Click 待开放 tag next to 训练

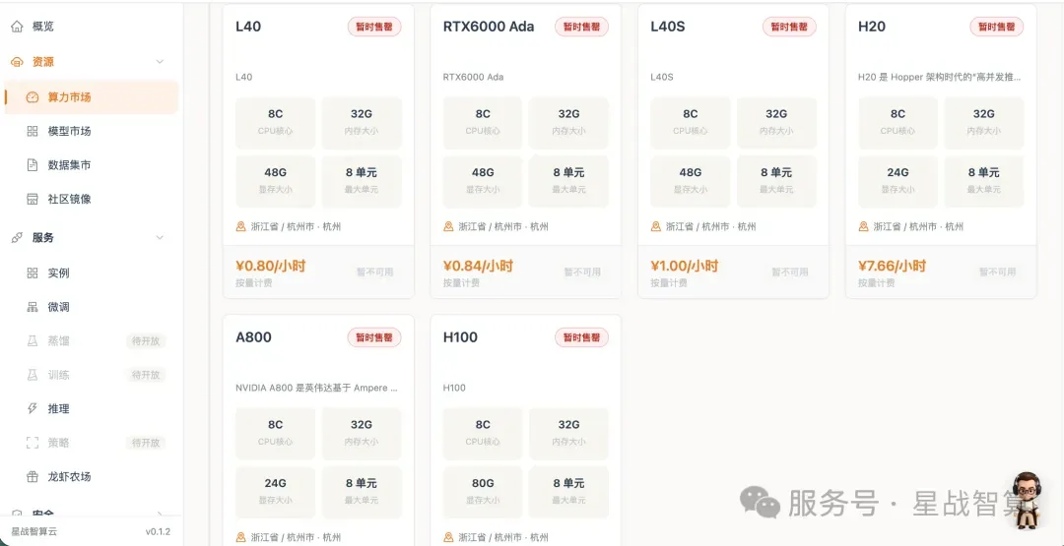(x=146, y=375)
